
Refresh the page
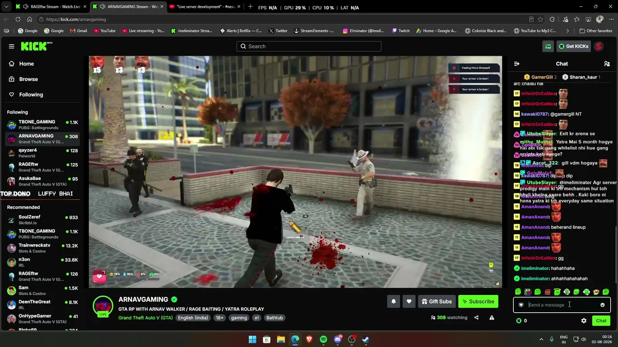(18, 19)
